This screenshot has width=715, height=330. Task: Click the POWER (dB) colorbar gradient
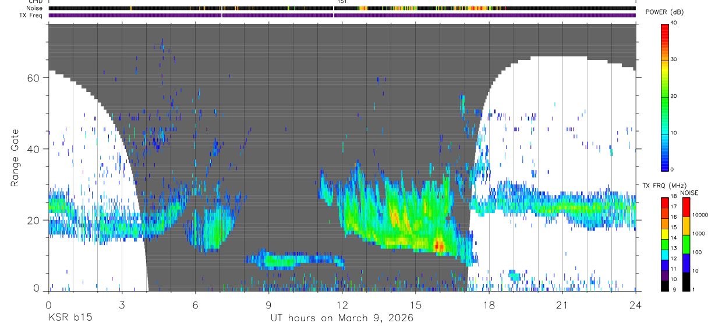[x=666, y=97]
